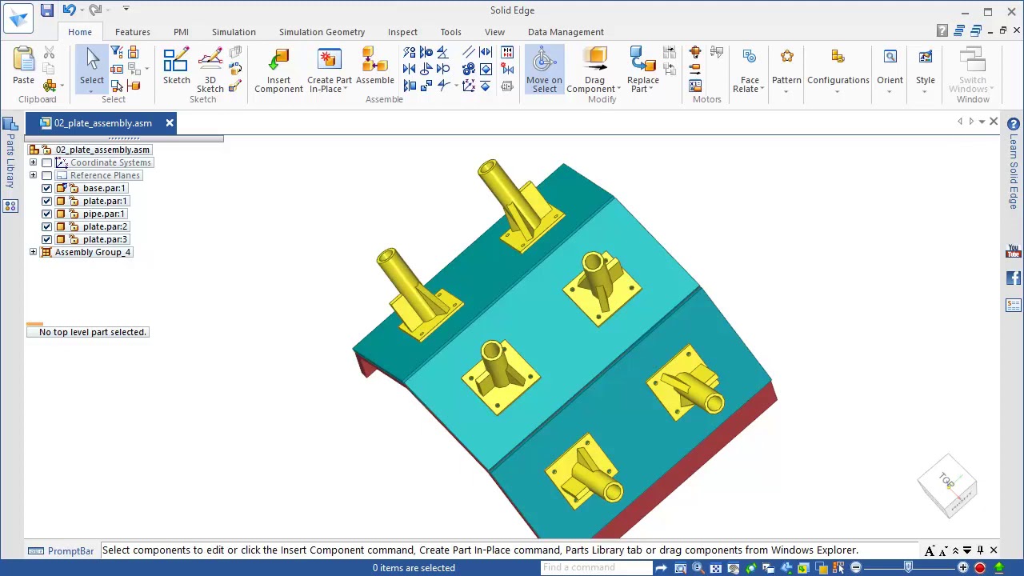Click the Zoom Area status bar icon

click(x=680, y=568)
